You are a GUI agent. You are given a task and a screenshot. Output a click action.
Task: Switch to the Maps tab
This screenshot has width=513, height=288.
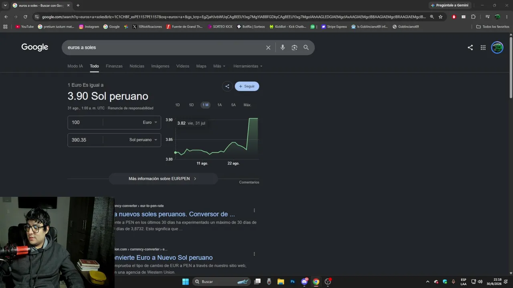point(201,66)
